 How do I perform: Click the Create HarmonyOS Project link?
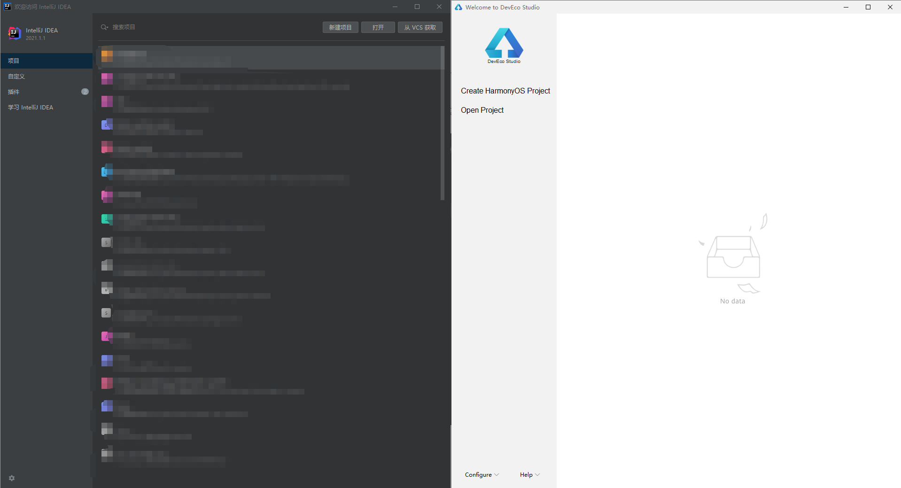(x=505, y=91)
